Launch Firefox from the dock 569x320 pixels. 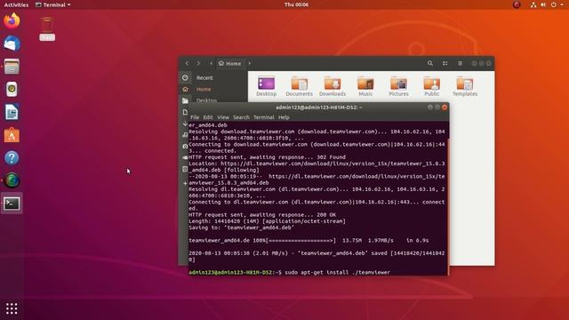click(x=12, y=20)
